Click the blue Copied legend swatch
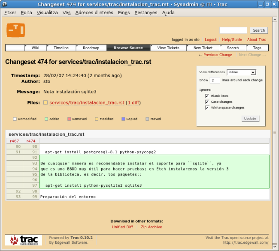The image size is (279, 251). coord(123,119)
